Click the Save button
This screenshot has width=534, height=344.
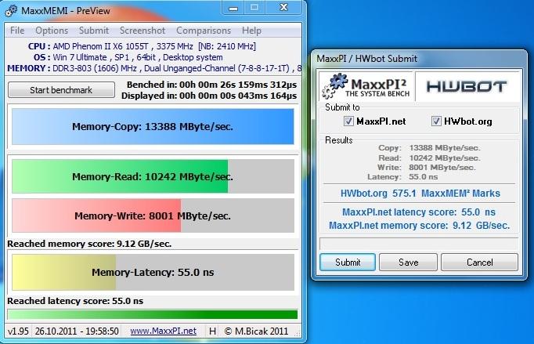[x=409, y=263]
